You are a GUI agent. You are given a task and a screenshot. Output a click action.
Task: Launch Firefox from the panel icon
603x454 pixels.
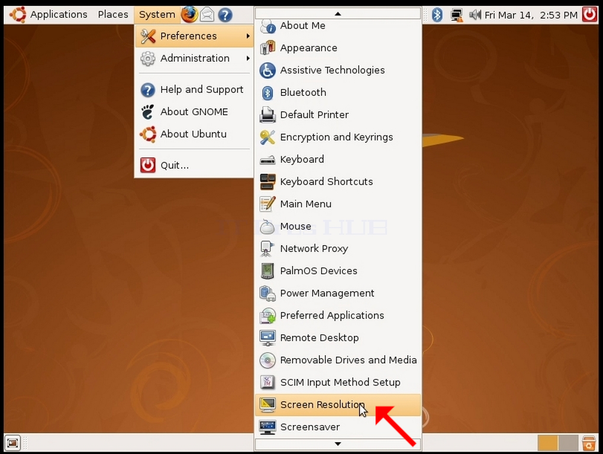coord(189,15)
